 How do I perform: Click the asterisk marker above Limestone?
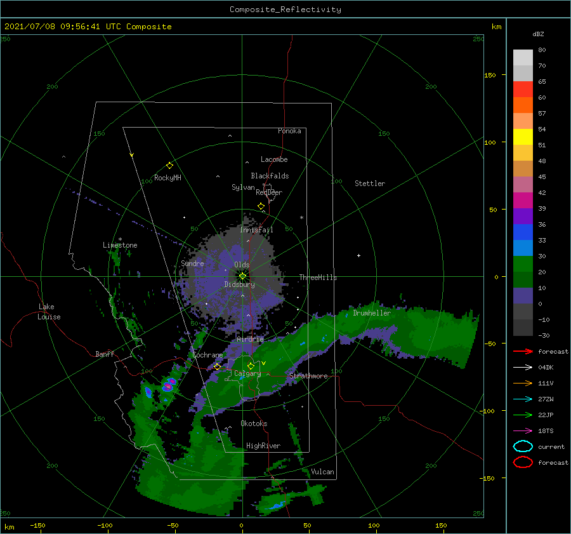(120, 239)
